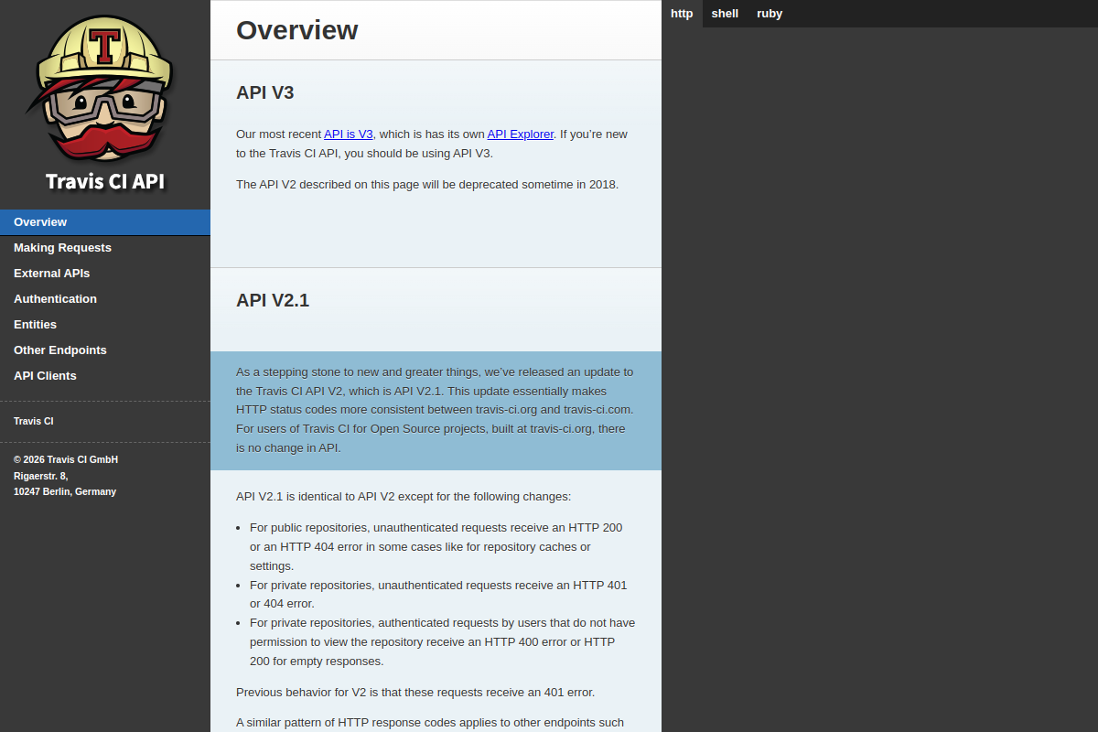Select the Overview sidebar item

pyautogui.click(x=105, y=222)
